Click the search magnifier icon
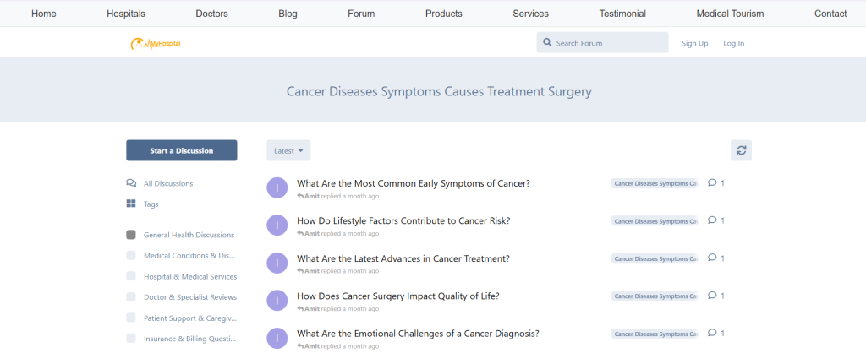The image size is (866, 353). (x=547, y=42)
